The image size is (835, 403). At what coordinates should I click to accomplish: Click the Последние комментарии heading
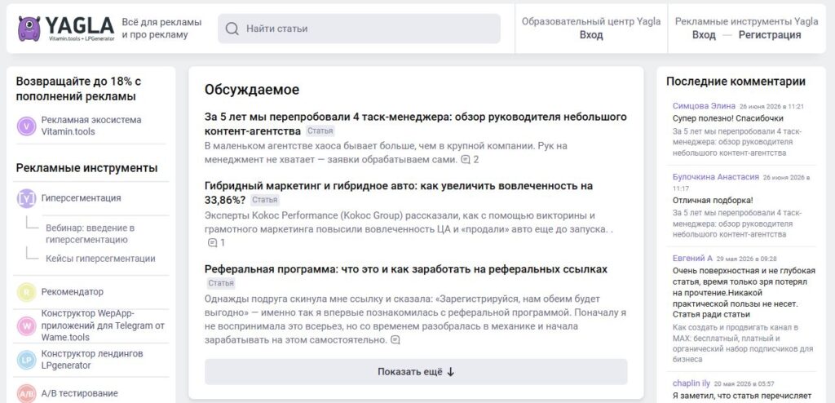(x=736, y=82)
